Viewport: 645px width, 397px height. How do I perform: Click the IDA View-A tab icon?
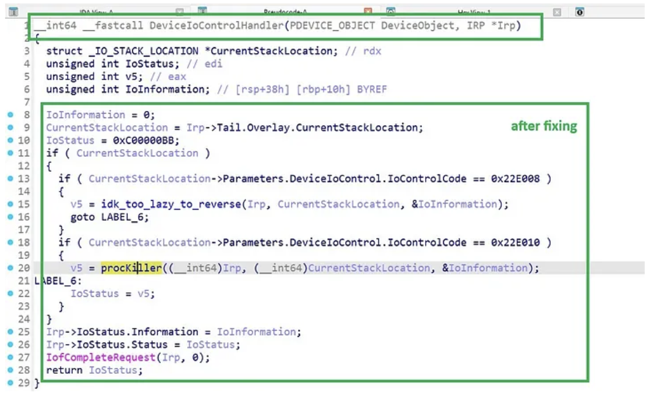point(14,12)
